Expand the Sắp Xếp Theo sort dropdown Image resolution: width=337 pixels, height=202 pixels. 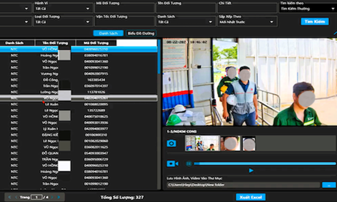point(246,22)
